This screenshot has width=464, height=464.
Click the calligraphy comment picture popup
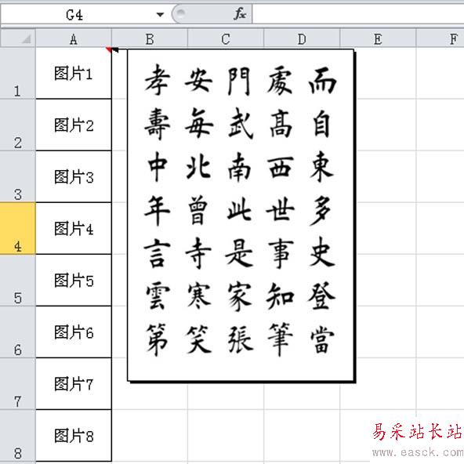(241, 216)
